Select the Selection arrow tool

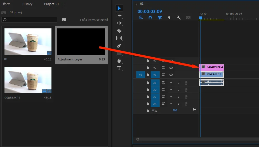119,8
